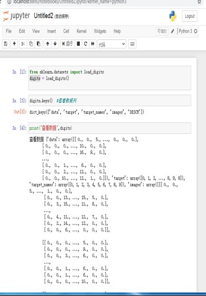206x296 pixels.
Task: Save notebook with the floppy disk icon
Action: [x=6, y=44]
